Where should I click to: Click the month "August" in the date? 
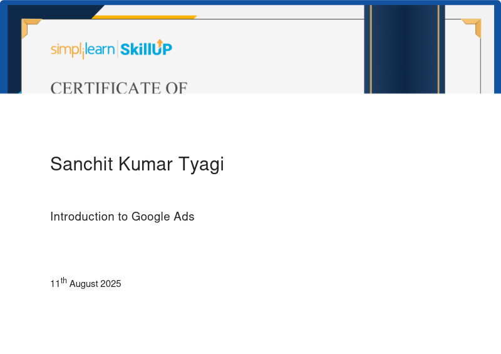point(84,284)
